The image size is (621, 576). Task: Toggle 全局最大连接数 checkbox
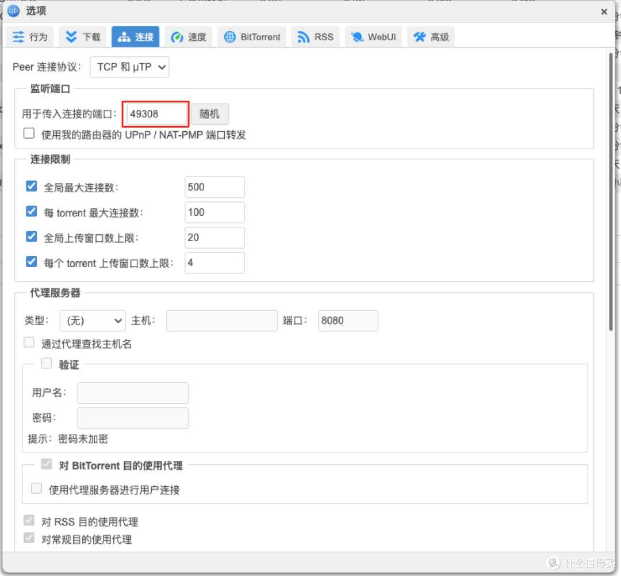tap(31, 186)
